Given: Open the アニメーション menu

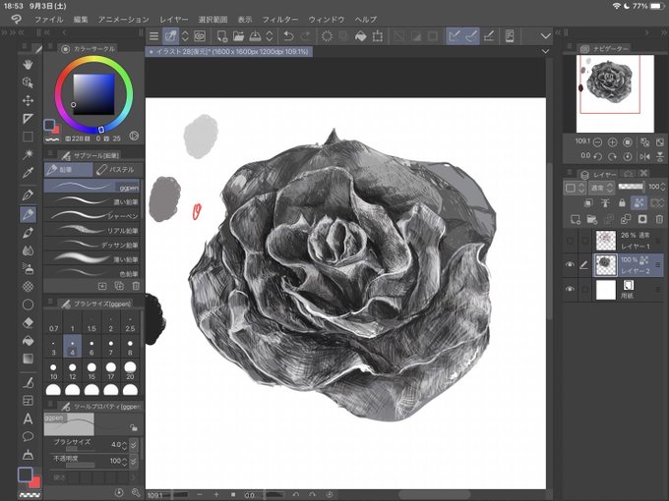Looking at the screenshot, I should coord(124,20).
